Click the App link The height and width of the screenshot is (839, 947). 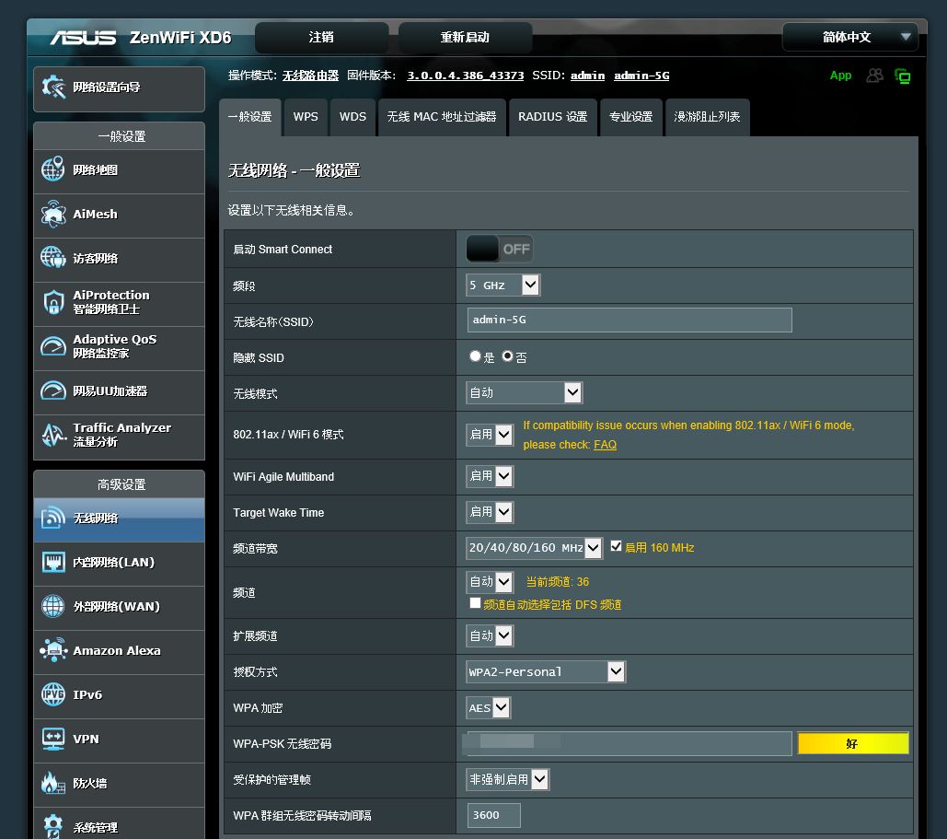(x=841, y=76)
